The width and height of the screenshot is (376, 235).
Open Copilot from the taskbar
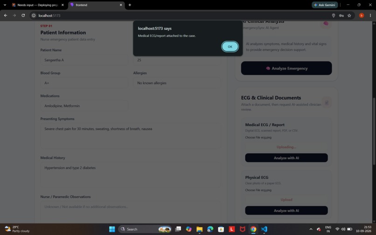click(x=189, y=229)
